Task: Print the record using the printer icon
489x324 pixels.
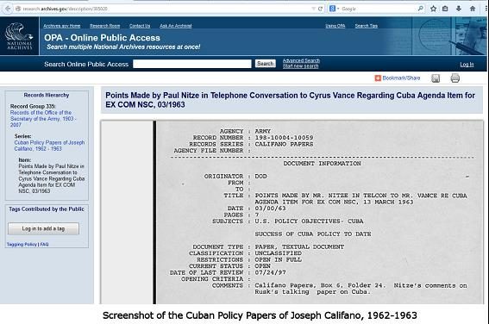Action: point(455,78)
